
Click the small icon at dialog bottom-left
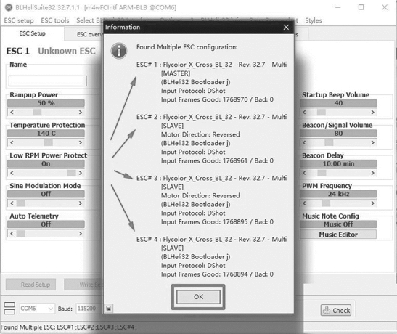point(109,308)
